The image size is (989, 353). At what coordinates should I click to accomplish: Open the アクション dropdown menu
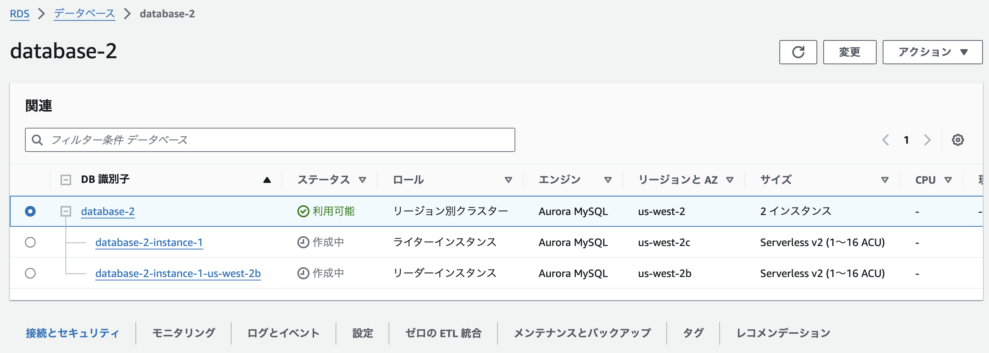[x=932, y=52]
